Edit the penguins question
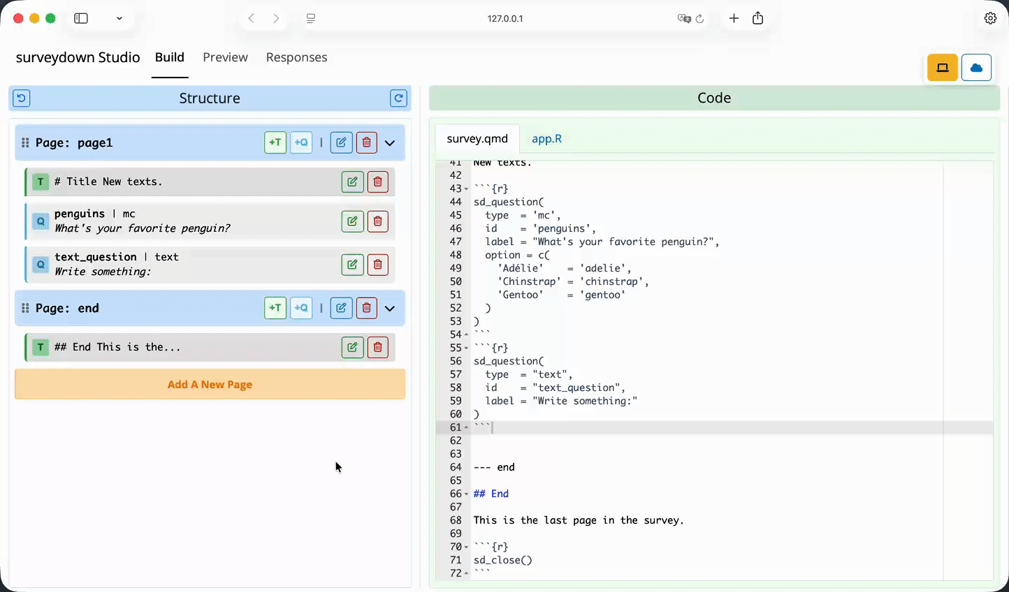Viewport: 1009px width, 592px height. click(x=352, y=221)
